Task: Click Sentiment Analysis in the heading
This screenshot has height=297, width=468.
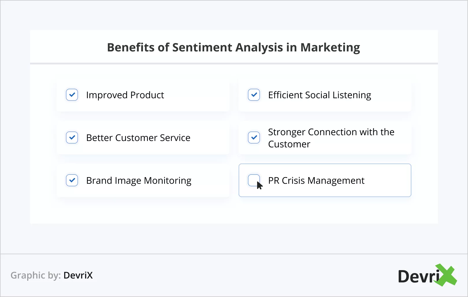Action: click(227, 47)
